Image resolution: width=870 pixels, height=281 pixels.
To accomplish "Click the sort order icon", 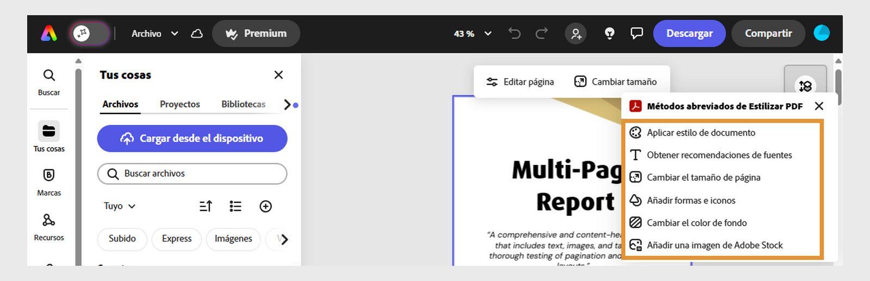I will (206, 206).
